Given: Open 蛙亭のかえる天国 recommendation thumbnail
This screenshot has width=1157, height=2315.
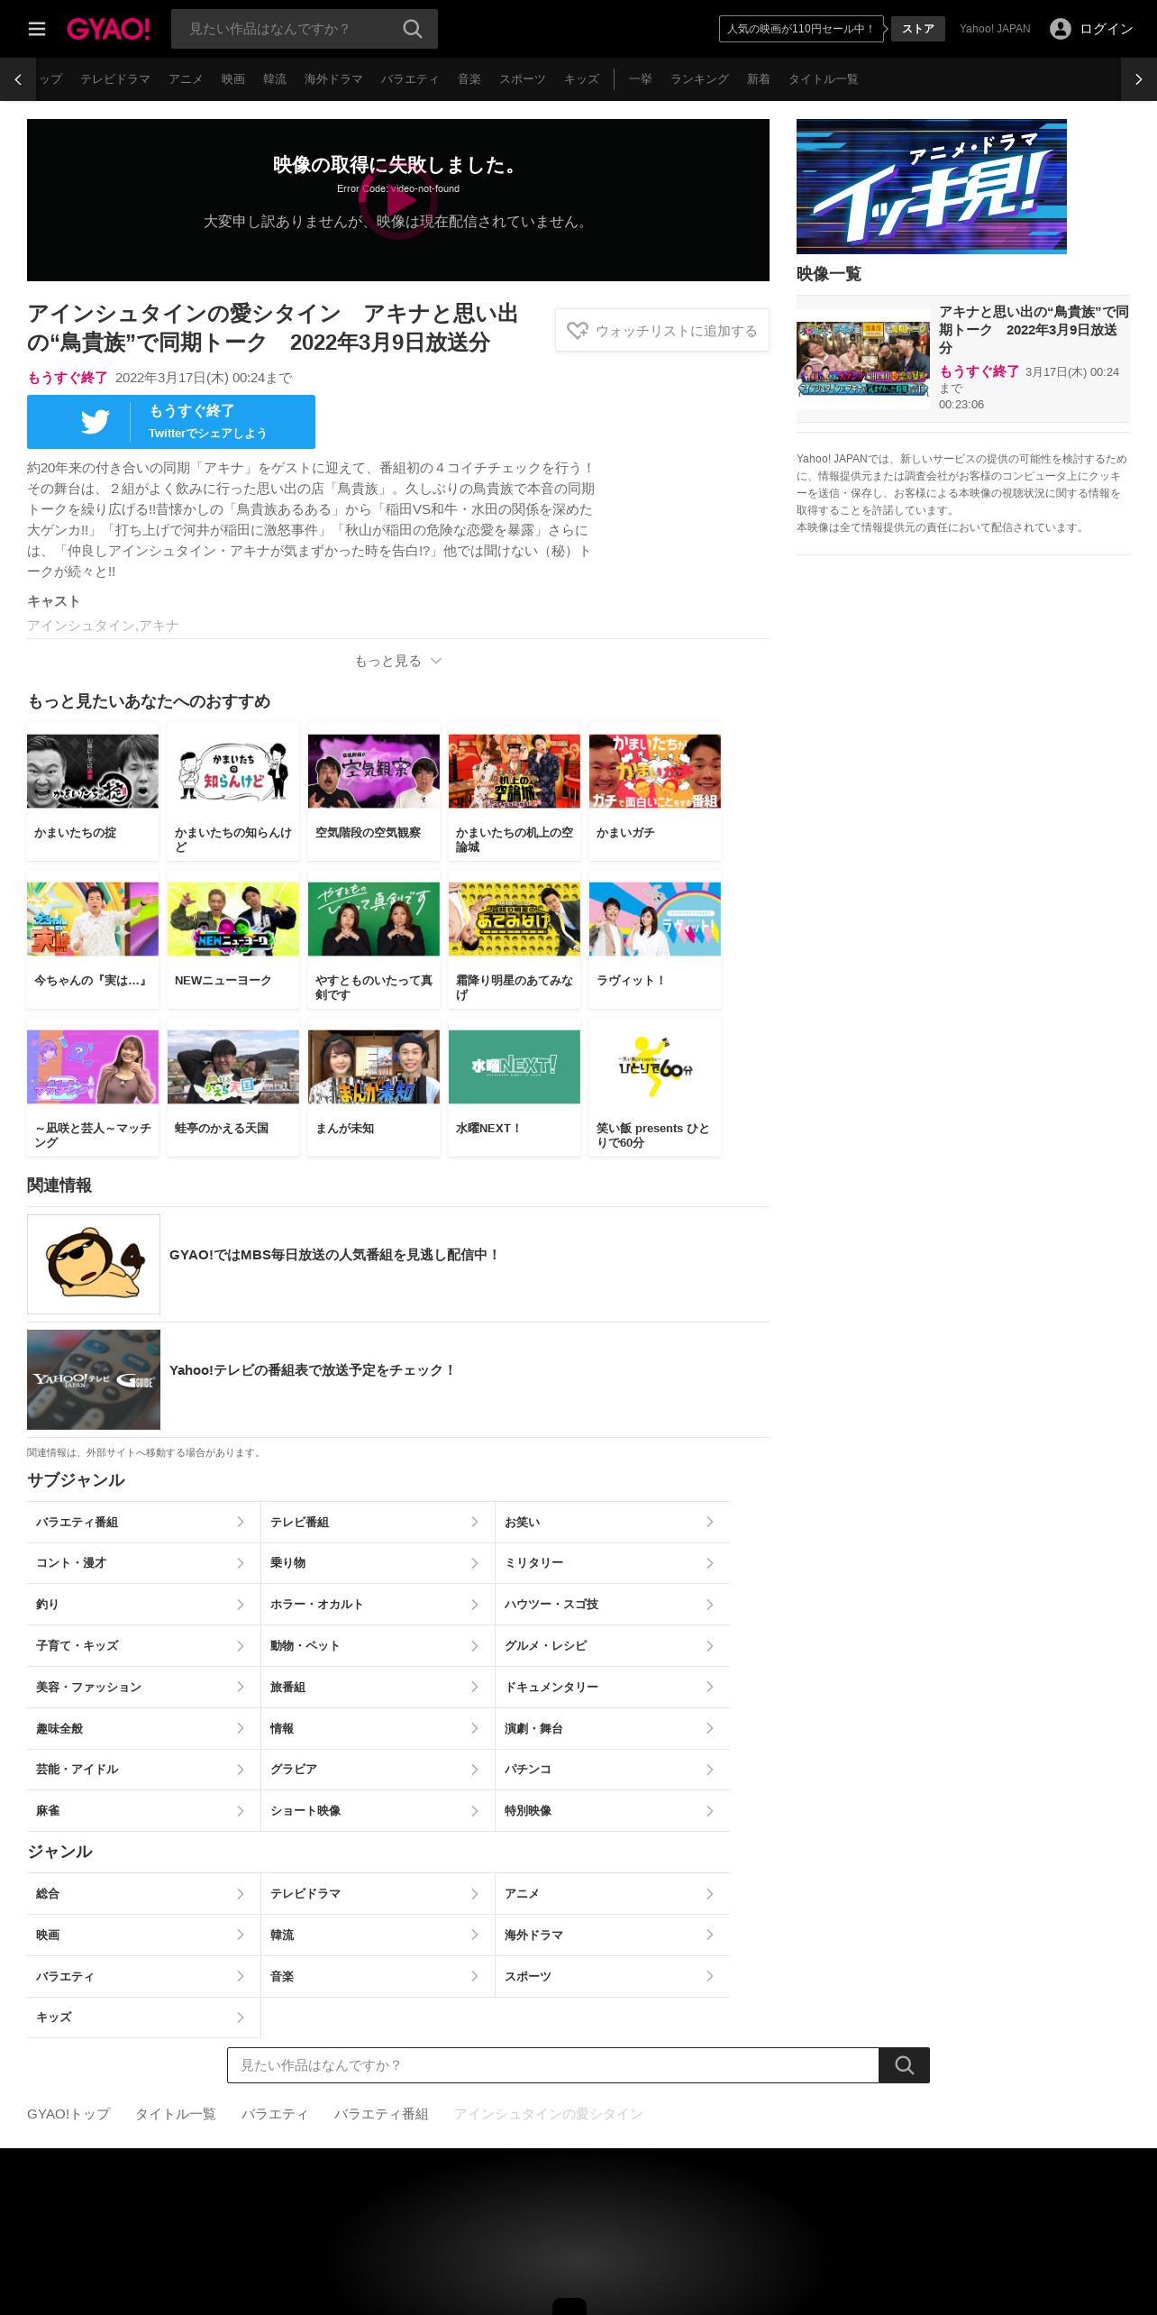Looking at the screenshot, I should pos(233,1066).
